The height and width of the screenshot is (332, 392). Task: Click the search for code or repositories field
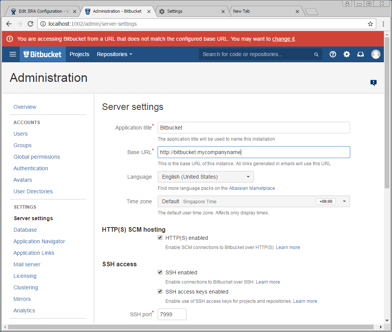pos(260,54)
